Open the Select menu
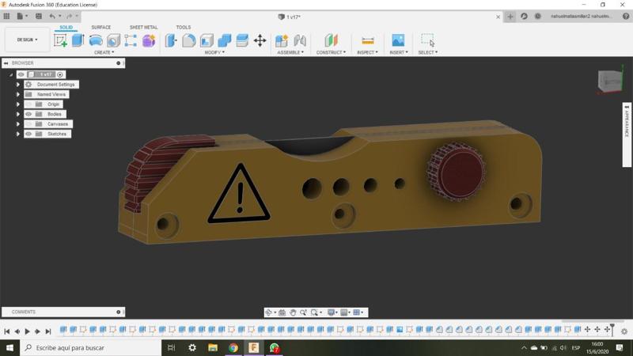This screenshot has width=633, height=356. point(427,52)
